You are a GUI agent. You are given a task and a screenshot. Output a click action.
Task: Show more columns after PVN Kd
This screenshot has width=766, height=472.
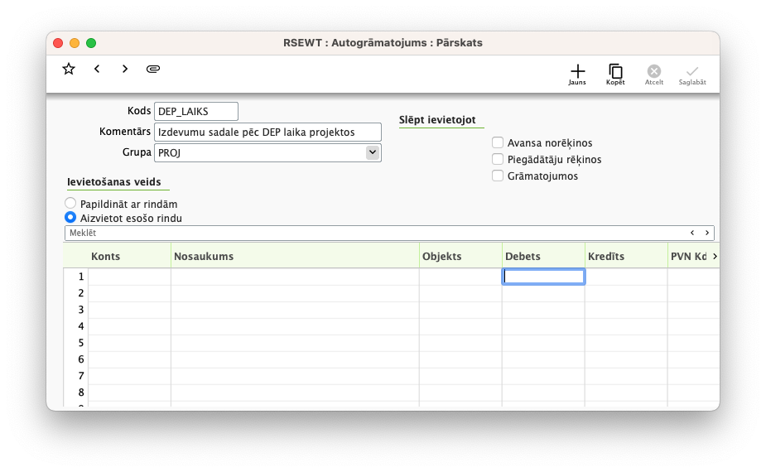[x=715, y=257]
